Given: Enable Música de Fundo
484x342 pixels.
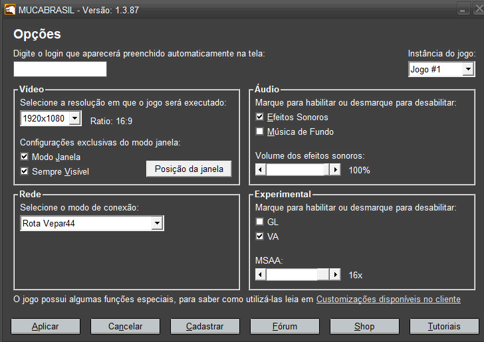Looking at the screenshot, I should click(x=260, y=131).
